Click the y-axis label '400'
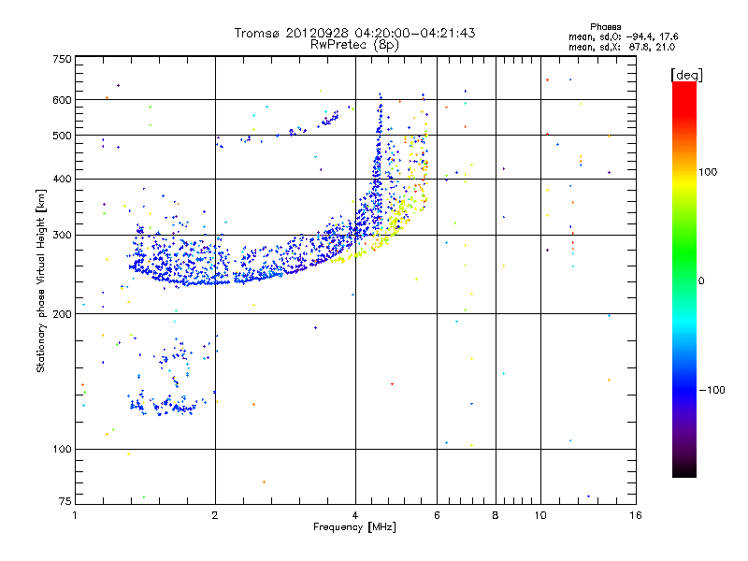The width and height of the screenshot is (748, 561). click(63, 180)
